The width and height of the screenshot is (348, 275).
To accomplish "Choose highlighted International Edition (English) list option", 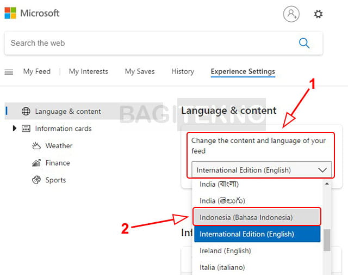I will coord(257,234).
